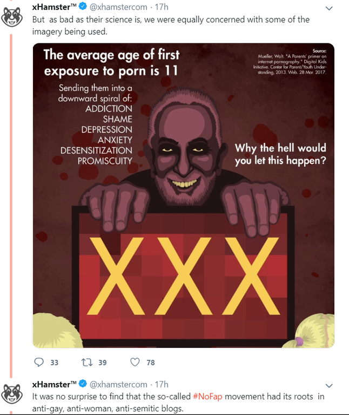Open the 17h timestamp on the #NoFap tweet
Image resolution: width=349 pixels, height=415 pixels.
(x=162, y=385)
